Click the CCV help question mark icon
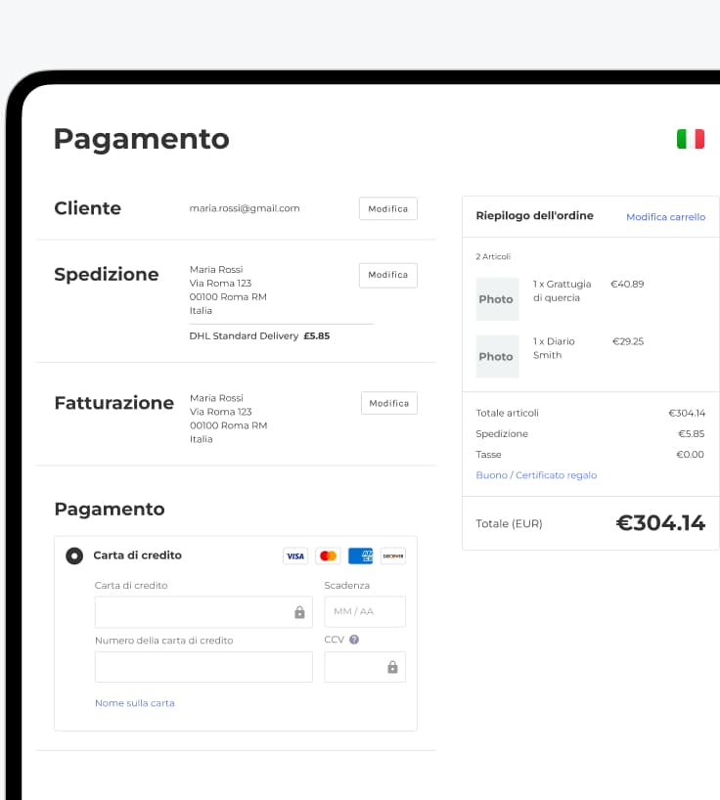The width and height of the screenshot is (720, 800). click(354, 640)
